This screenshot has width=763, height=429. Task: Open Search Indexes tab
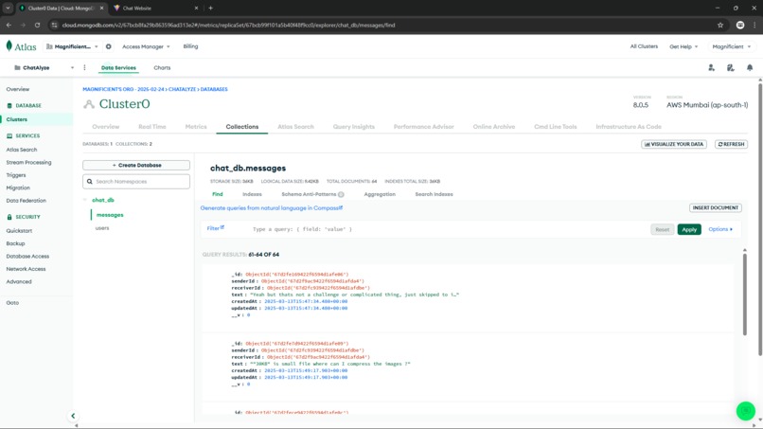pos(434,194)
